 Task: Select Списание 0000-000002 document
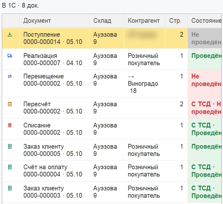(x=53, y=129)
